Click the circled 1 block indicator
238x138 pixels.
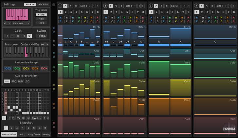[60, 6]
